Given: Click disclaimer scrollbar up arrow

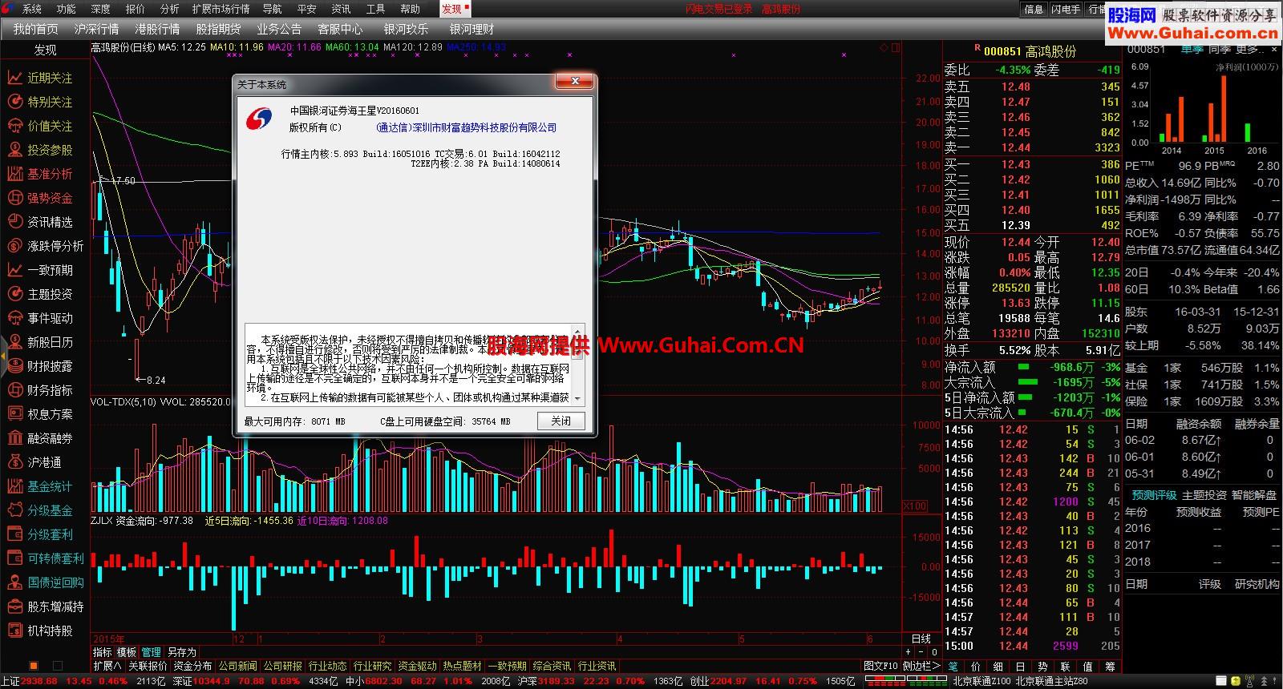Looking at the screenshot, I should pos(577,330).
